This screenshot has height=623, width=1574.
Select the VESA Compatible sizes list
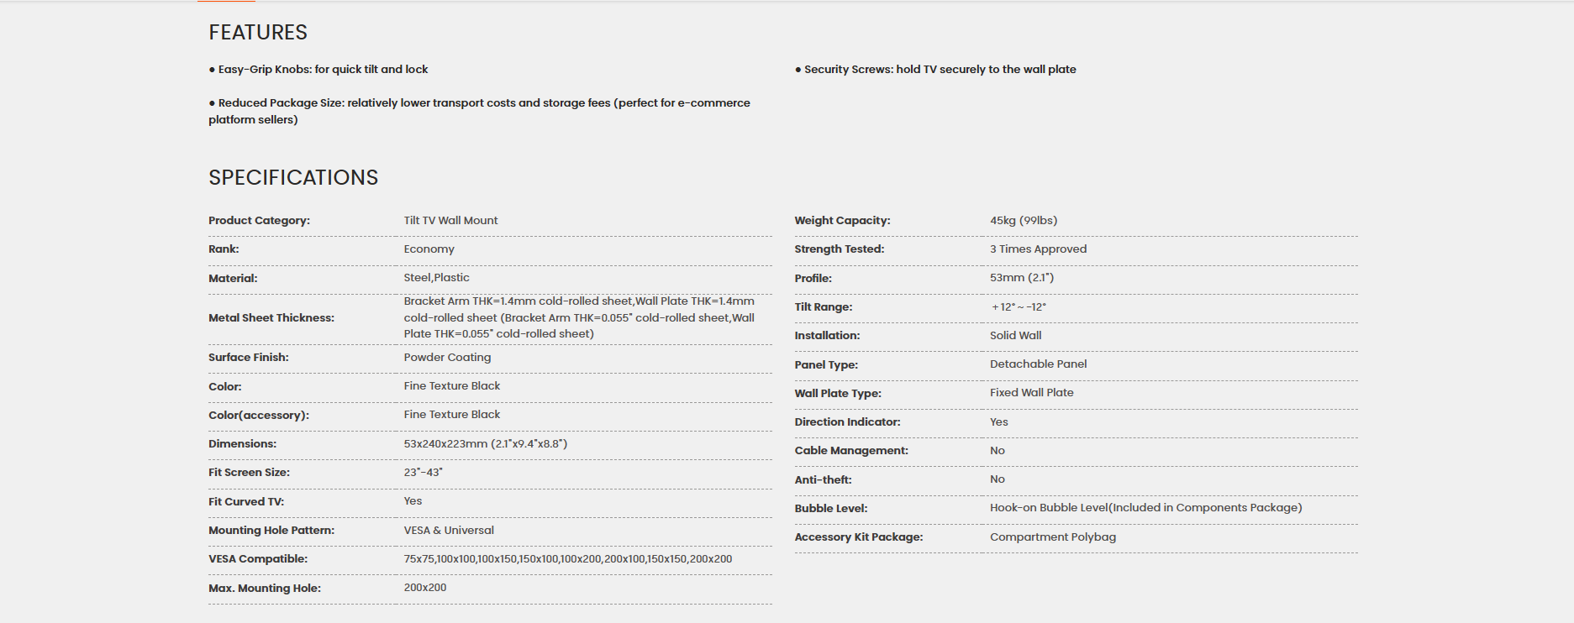point(567,559)
